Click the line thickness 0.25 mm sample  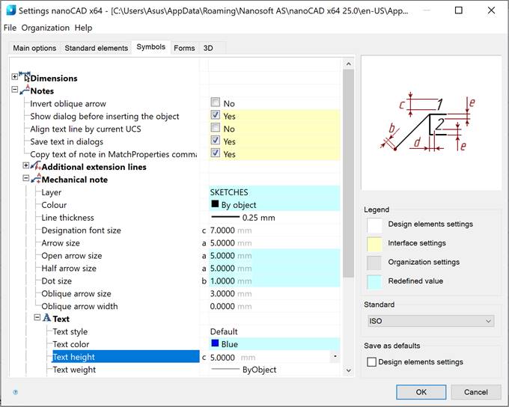225,217
